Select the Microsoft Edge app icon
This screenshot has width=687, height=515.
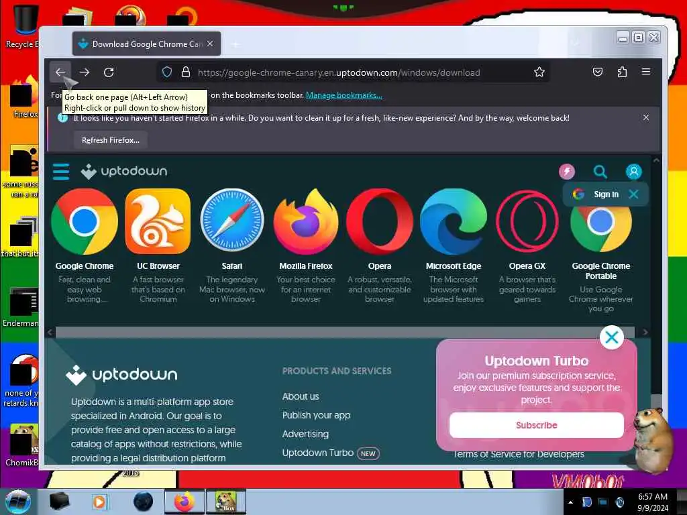[454, 221]
